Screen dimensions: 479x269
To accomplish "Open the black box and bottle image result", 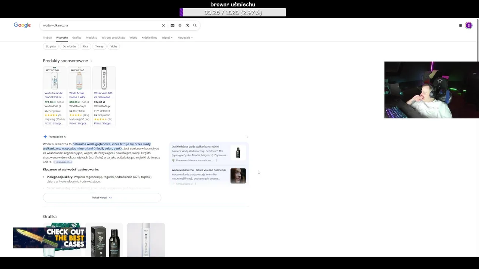I will point(104,240).
